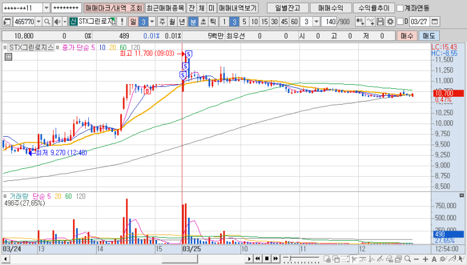Click the fast-forward replay button

pos(275,259)
